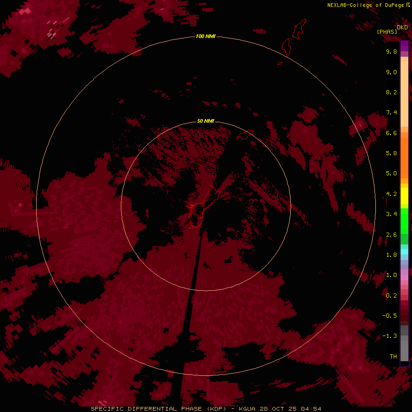The image size is (412, 412).
Task: Click the KGUA station identifier
Action: tap(247, 409)
